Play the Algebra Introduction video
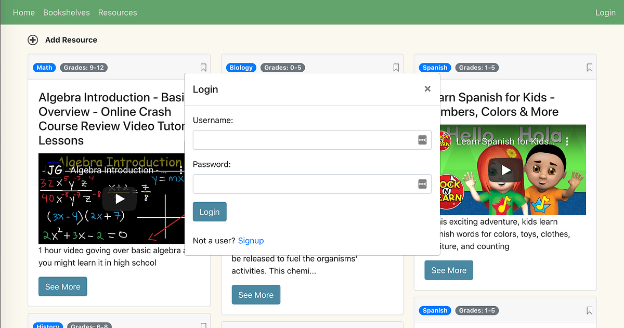Image resolution: width=624 pixels, height=328 pixels. click(x=119, y=199)
